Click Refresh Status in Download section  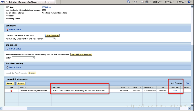pyautogui.click(x=15, y=30)
